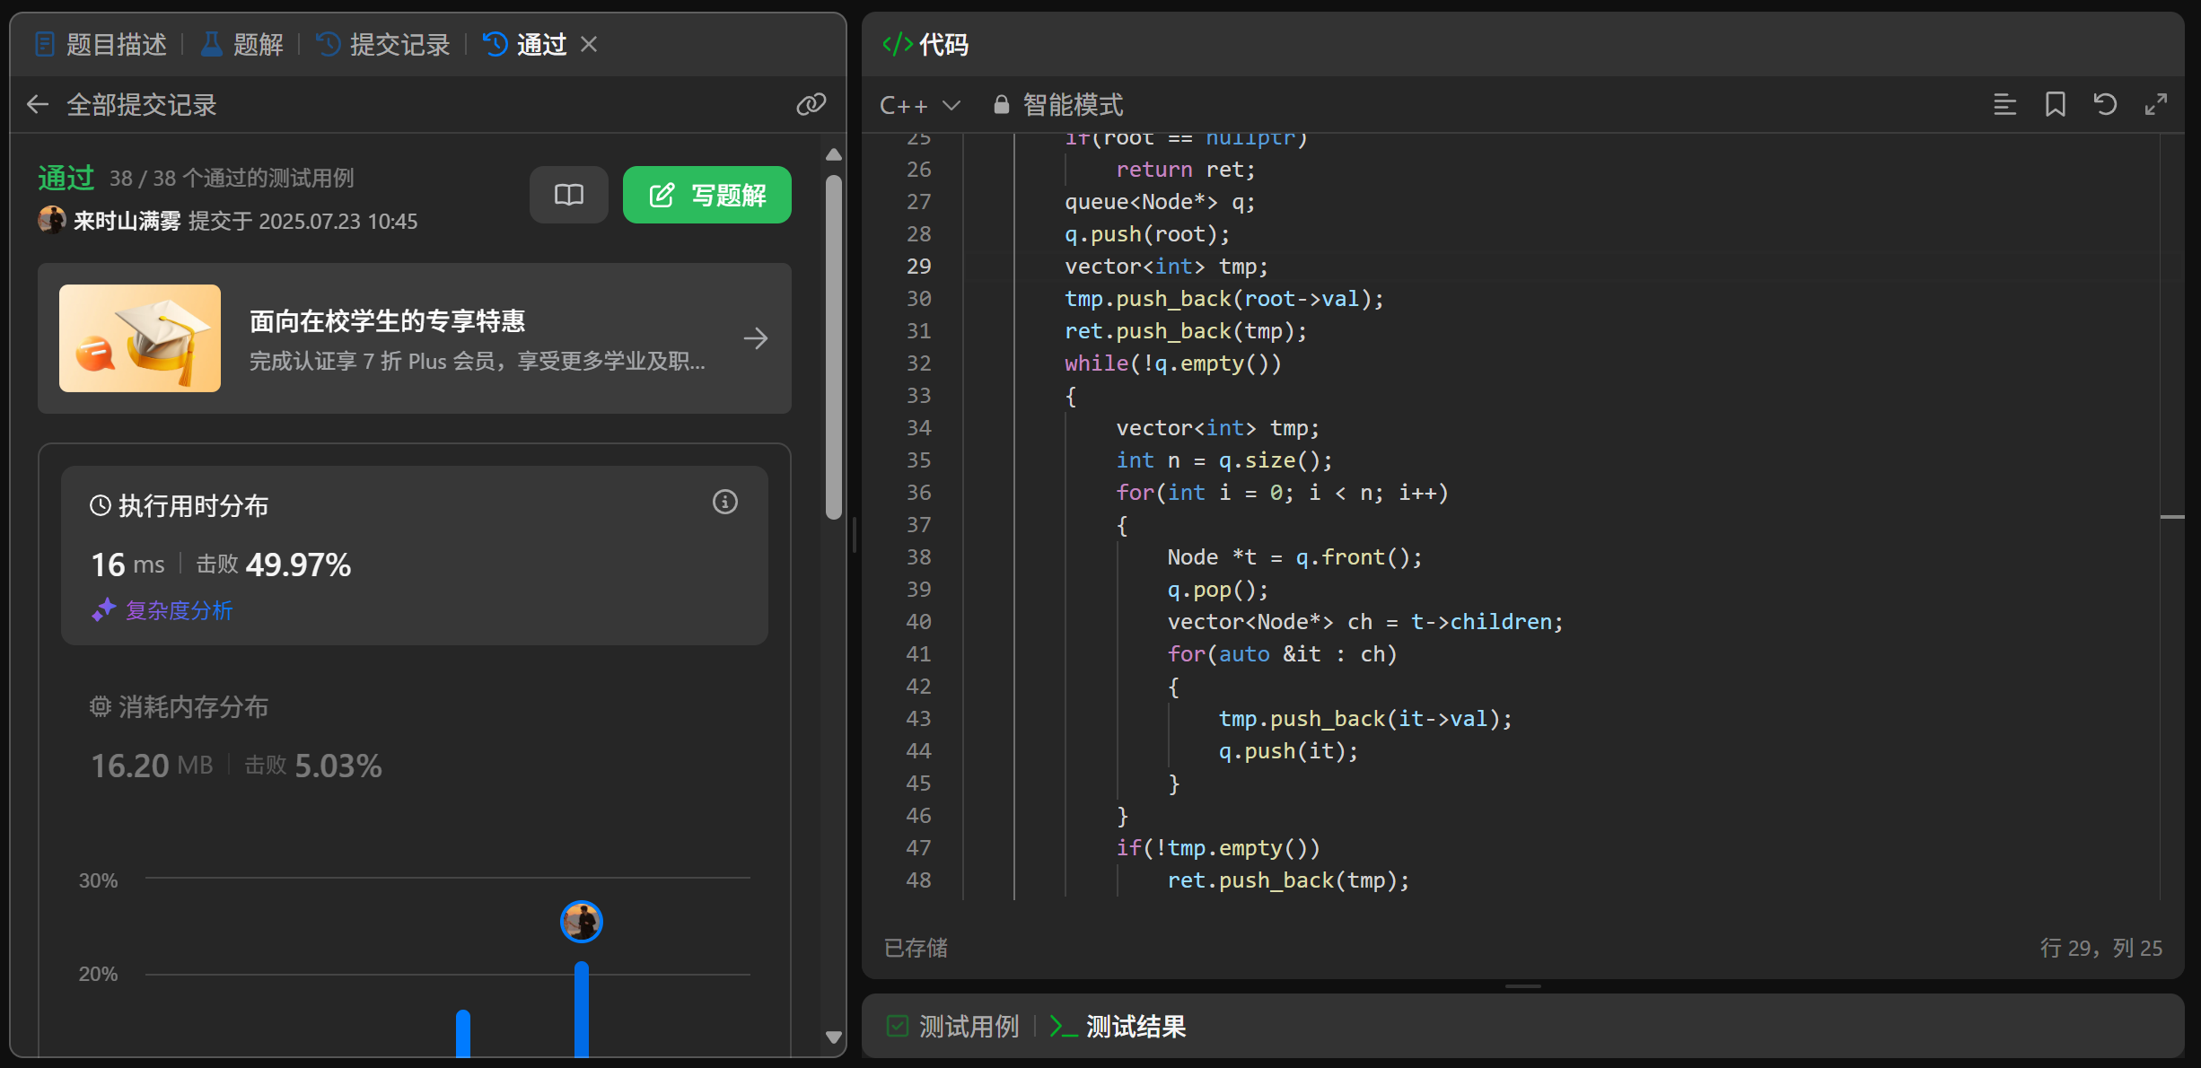Show info about 执行用时分布
This screenshot has height=1068, width=2201.
tap(725, 502)
